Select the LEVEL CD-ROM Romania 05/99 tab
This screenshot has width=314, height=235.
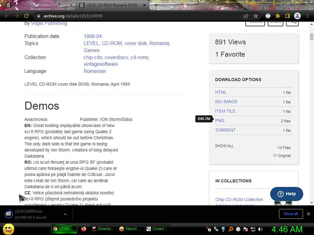pyautogui.click(x=112, y=5)
